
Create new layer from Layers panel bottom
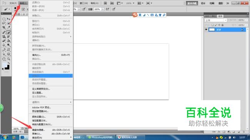coord(239,132)
